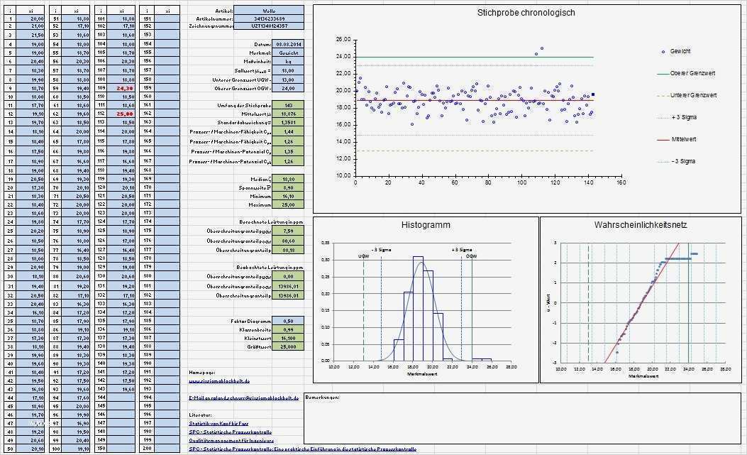Screen dimensions: 747x455
Task: Select the red 25,00 value of sample 112
Action: 121,114
